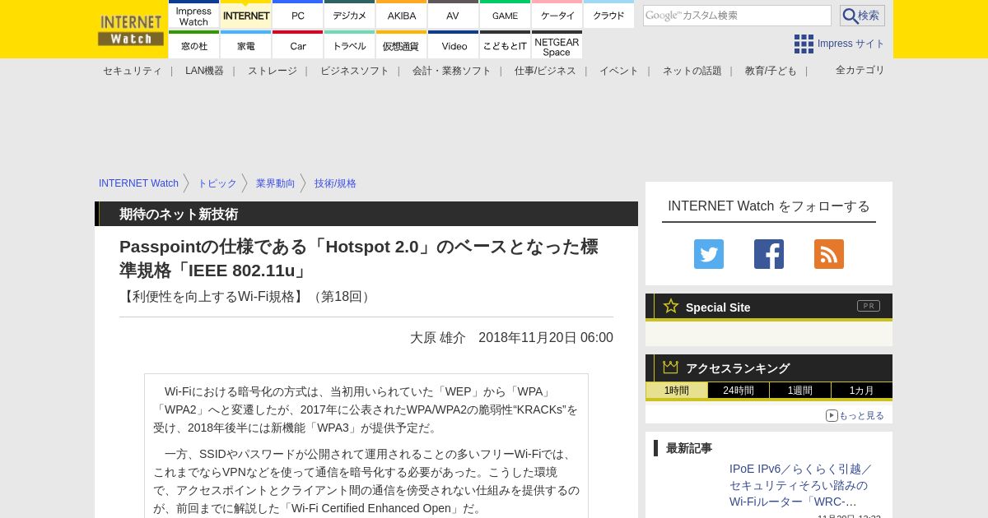The width and height of the screenshot is (988, 518).
Task: Open the 全カテゴリ link
Action: point(860,70)
